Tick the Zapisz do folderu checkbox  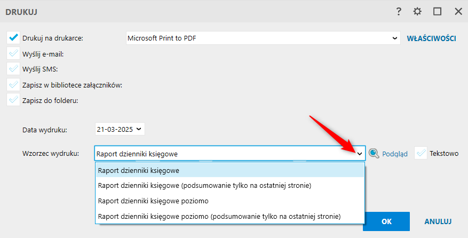[x=13, y=100]
